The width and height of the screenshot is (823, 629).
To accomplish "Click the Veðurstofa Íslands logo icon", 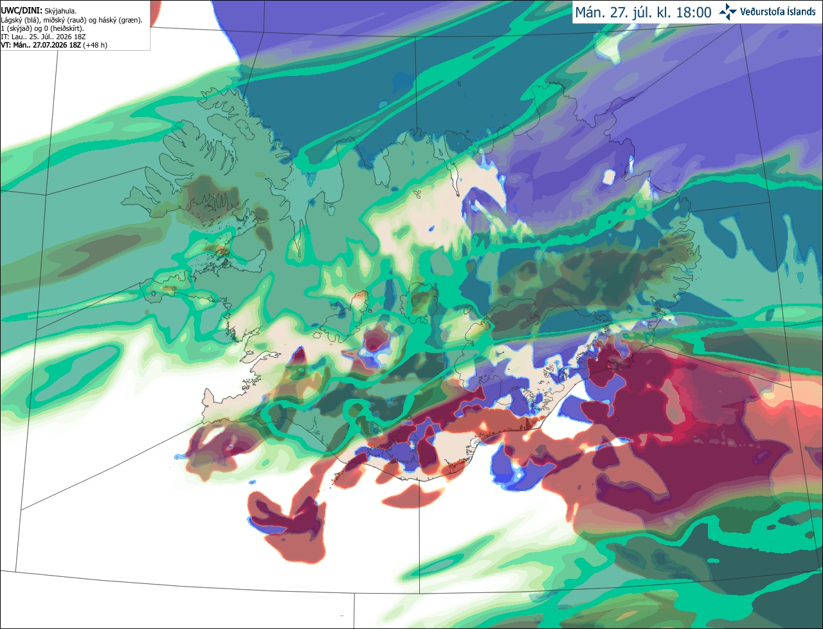I will tap(728, 12).
